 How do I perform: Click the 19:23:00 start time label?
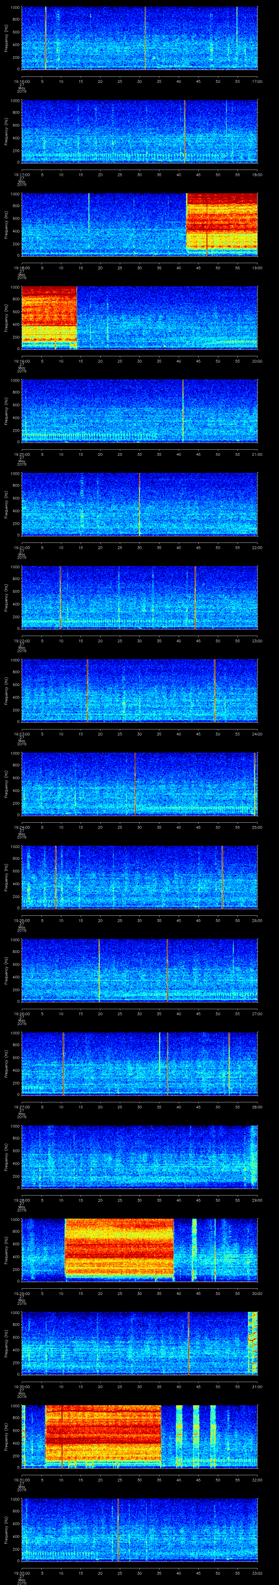[22, 734]
